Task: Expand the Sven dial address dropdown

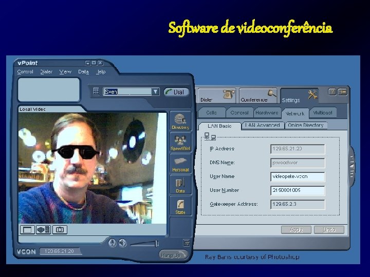Action: [x=155, y=91]
